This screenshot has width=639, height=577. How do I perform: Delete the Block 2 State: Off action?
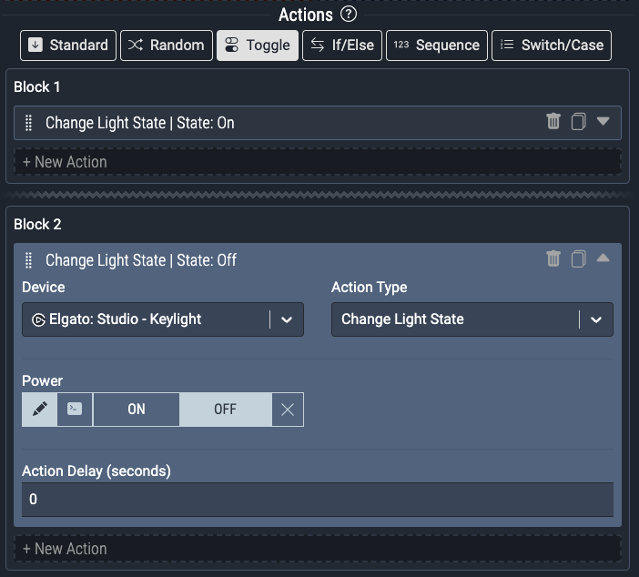[553, 259]
